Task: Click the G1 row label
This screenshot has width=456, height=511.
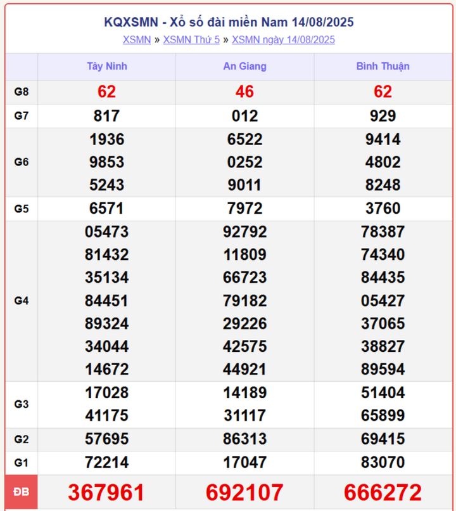Action: point(22,463)
